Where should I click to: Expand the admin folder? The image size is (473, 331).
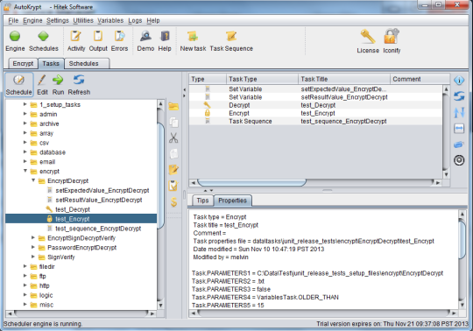pos(25,114)
